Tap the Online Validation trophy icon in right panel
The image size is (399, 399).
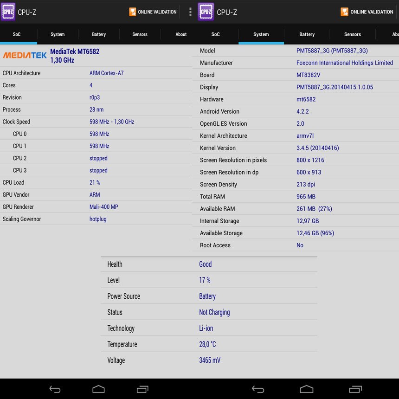tap(344, 12)
